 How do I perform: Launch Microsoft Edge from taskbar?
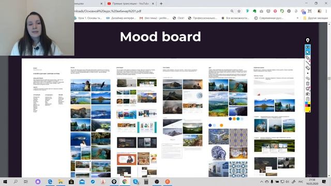[50, 181]
